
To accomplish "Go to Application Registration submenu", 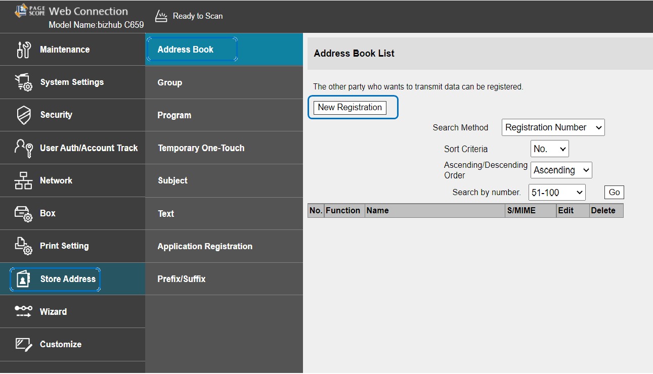I will [x=205, y=247].
